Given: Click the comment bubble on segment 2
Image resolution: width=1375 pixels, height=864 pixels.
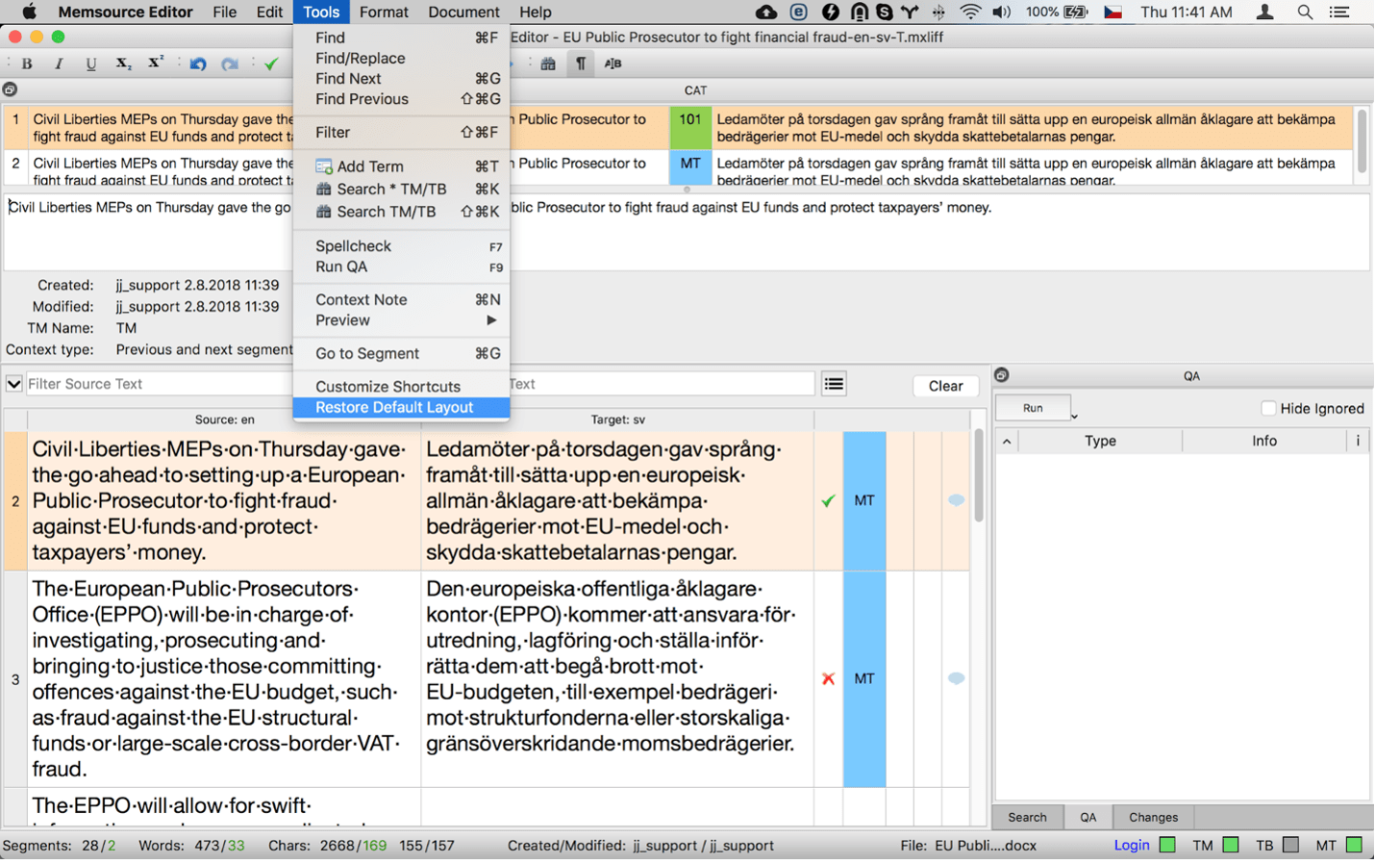Looking at the screenshot, I should click(956, 500).
